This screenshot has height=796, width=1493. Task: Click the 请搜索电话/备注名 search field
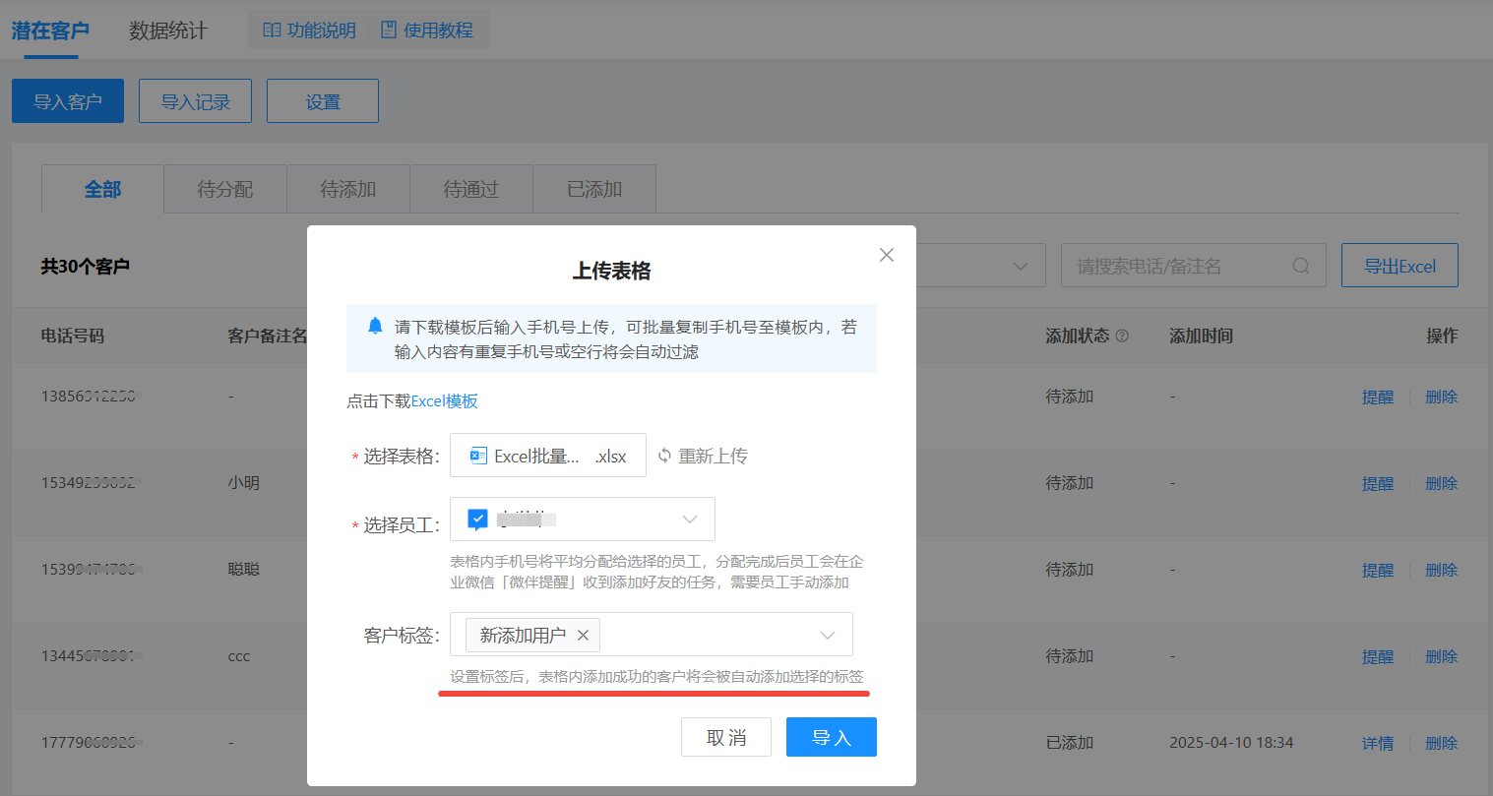click(1194, 266)
